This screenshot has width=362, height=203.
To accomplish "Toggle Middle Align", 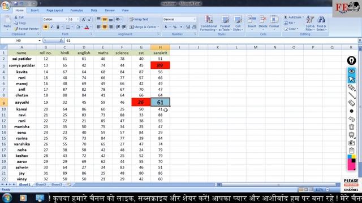I will click(x=105, y=19).
